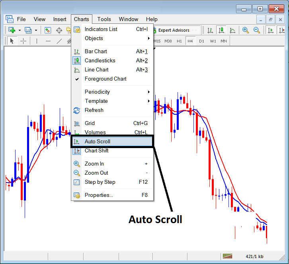This screenshot has height=264, width=289.
Task: Open the Tools menu
Action: 104,19
